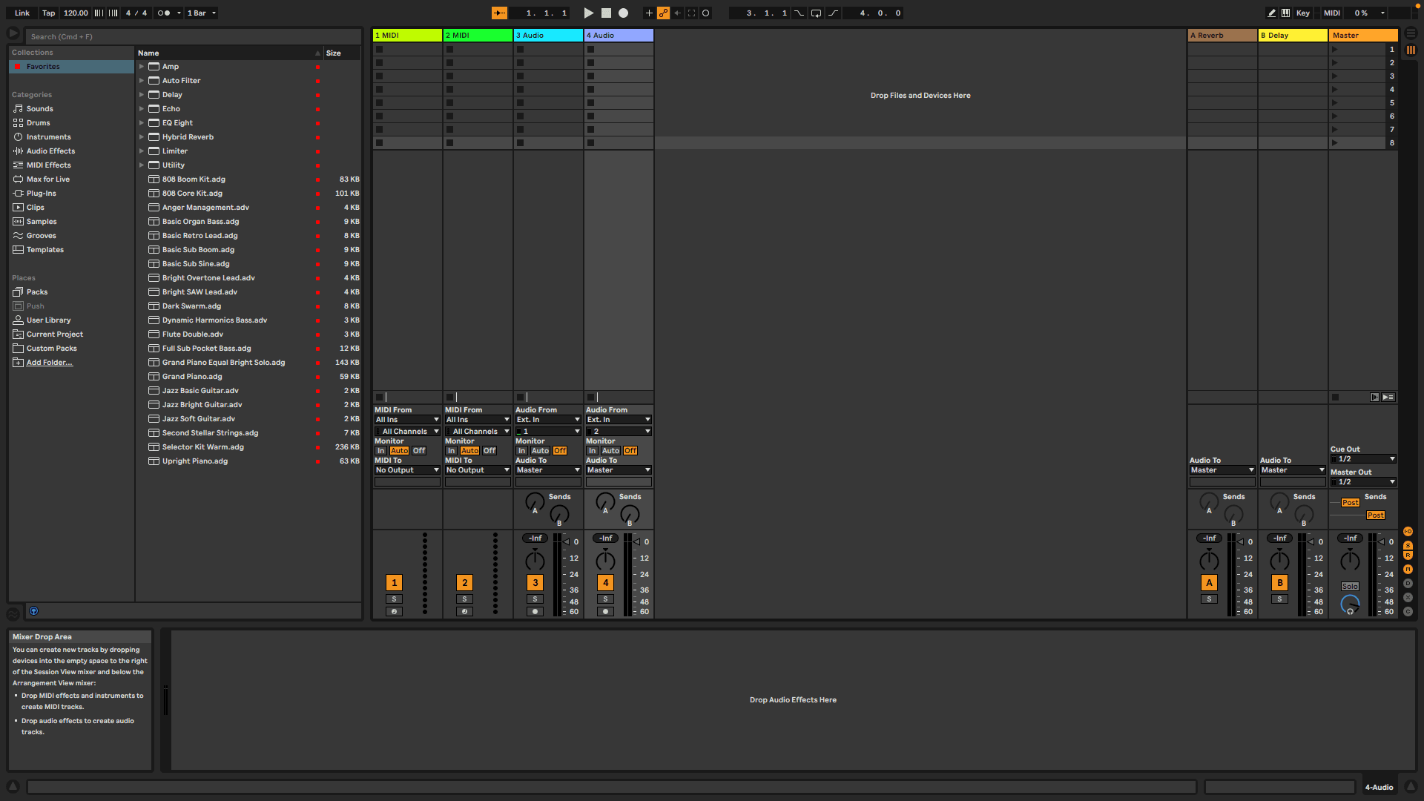Image resolution: width=1424 pixels, height=801 pixels.
Task: Click the Session Record circle button
Action: 705,13
